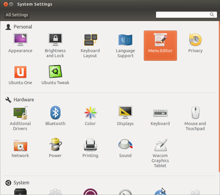This screenshot has height=195, width=220.
Task: Open Wacom Graphics Tablet settings
Action: [x=160, y=153]
